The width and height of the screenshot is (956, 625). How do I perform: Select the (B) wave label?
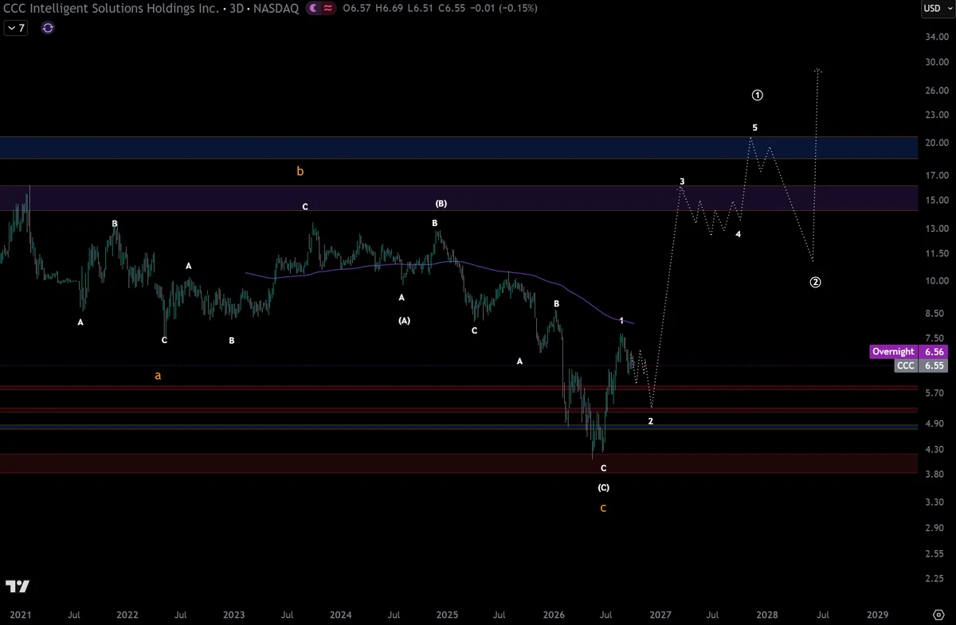[440, 204]
